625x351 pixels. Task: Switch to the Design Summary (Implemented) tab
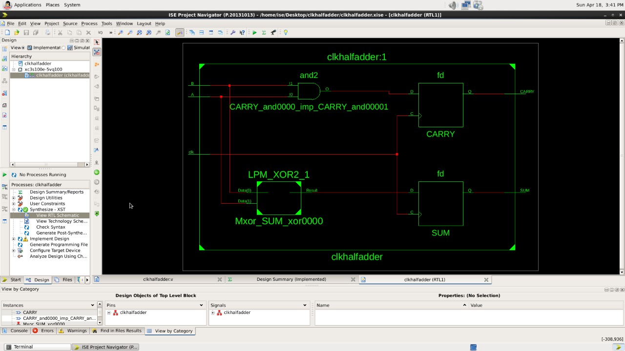point(292,279)
